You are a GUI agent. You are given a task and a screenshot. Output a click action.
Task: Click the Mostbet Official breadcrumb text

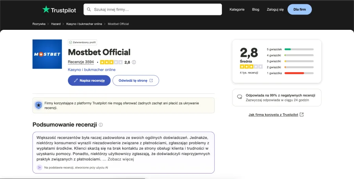click(x=118, y=24)
